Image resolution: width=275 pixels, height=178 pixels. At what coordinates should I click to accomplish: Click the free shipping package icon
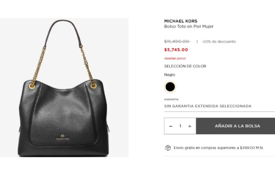pyautogui.click(x=168, y=148)
